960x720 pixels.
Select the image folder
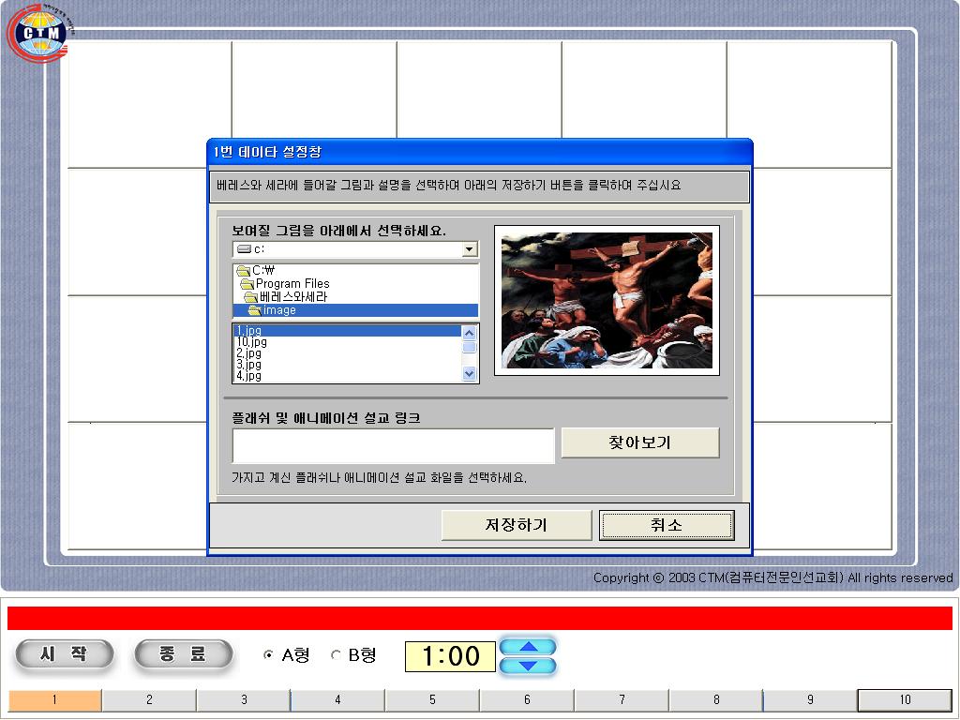click(355, 310)
